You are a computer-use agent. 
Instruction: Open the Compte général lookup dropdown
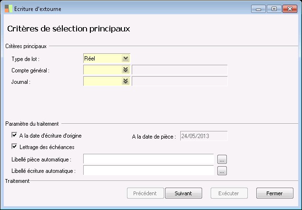[126, 70]
